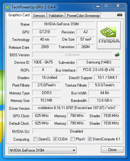
Task: Click the Texture Fillrate field 5.0 GTexel/s
Action: coord(105,85)
